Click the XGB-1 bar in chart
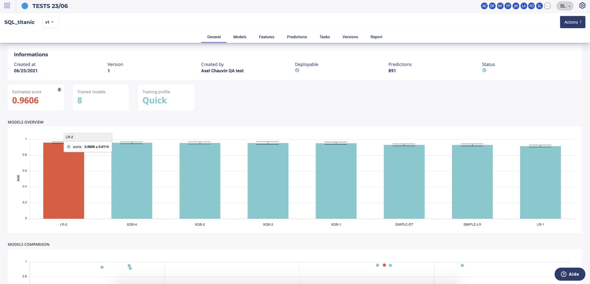The image size is (590, 284). point(336,181)
